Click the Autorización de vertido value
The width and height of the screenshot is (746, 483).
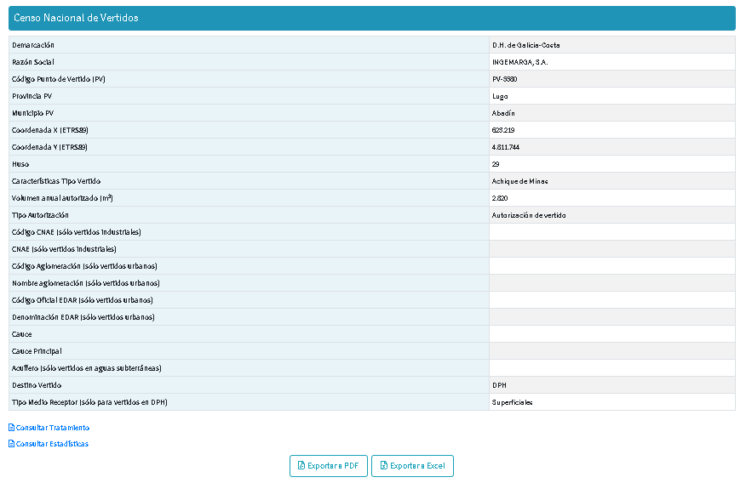pyautogui.click(x=528, y=215)
